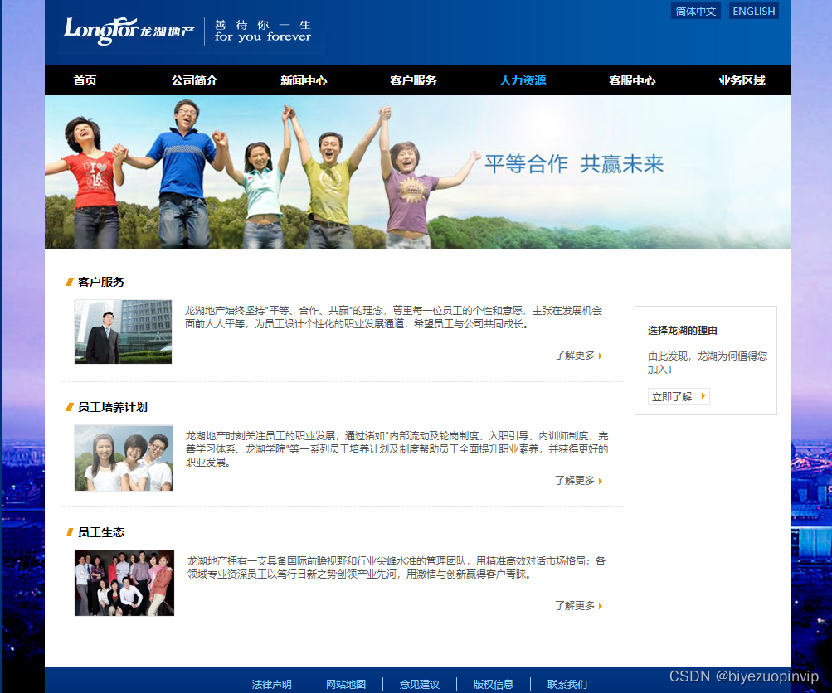Open the 首页 menu item
Viewport: 832px width, 693px height.
click(85, 80)
